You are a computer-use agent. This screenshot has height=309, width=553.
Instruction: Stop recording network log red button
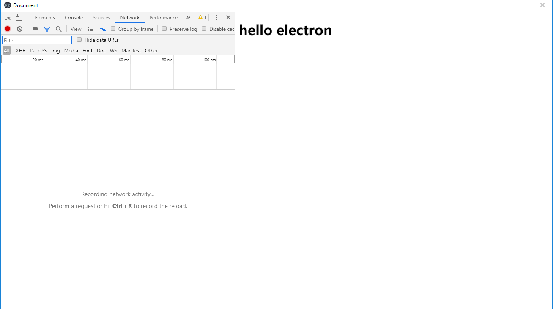(x=8, y=29)
